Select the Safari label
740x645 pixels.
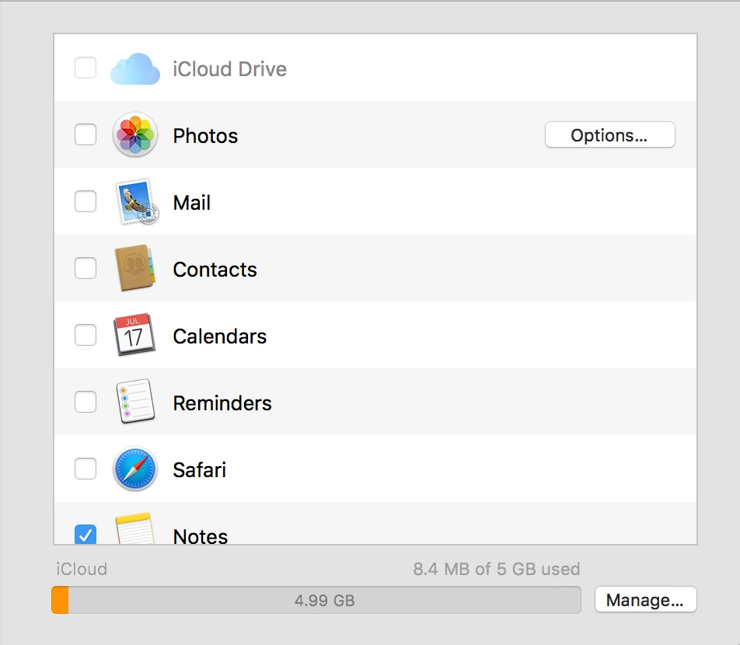[199, 470]
